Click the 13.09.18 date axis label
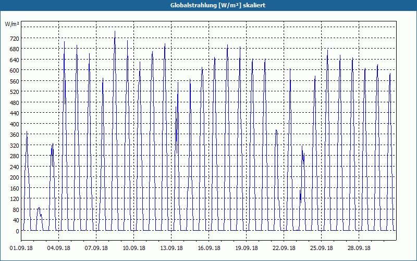The width and height of the screenshot is (417, 261). pos(171,248)
